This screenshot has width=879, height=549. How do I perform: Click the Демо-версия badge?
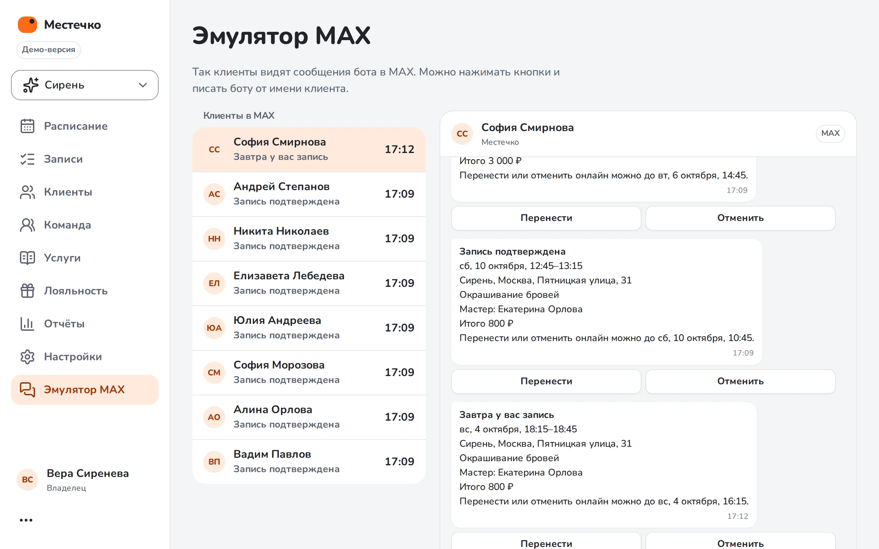pos(49,50)
